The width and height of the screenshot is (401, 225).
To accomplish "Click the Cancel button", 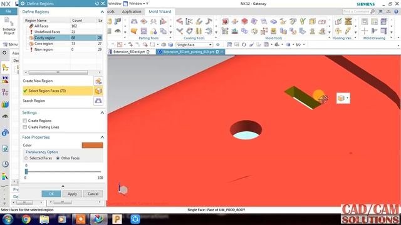I will pos(93,194).
